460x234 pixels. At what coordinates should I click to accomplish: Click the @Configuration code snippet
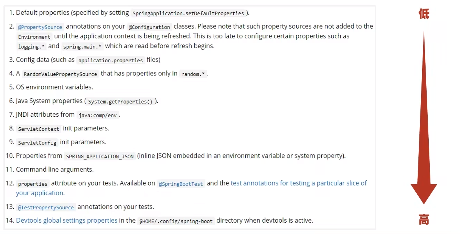pyautogui.click(x=149, y=27)
